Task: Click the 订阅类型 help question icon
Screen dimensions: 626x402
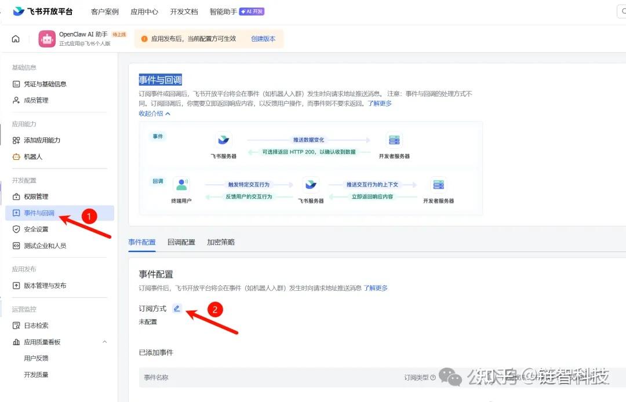Action: click(x=433, y=377)
